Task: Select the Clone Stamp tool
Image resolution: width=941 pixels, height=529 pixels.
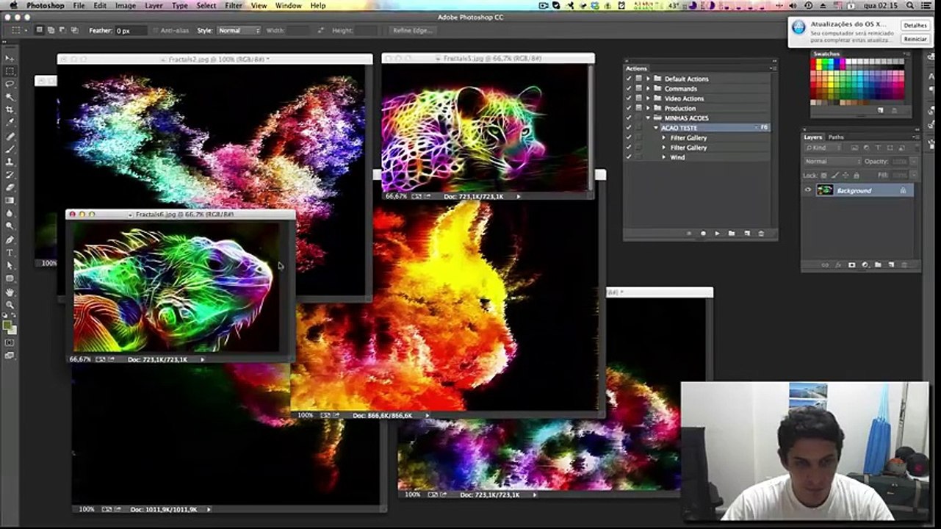Action: (10, 162)
